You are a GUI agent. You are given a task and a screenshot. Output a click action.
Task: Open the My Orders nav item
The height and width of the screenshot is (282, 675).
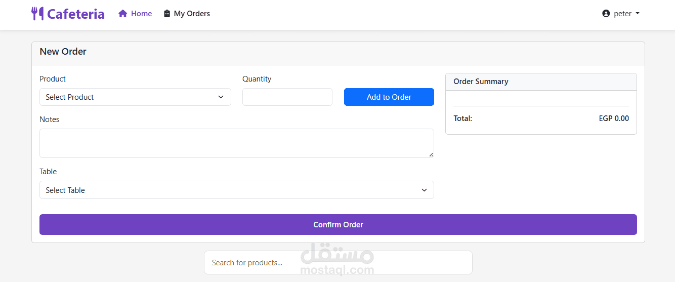point(192,14)
